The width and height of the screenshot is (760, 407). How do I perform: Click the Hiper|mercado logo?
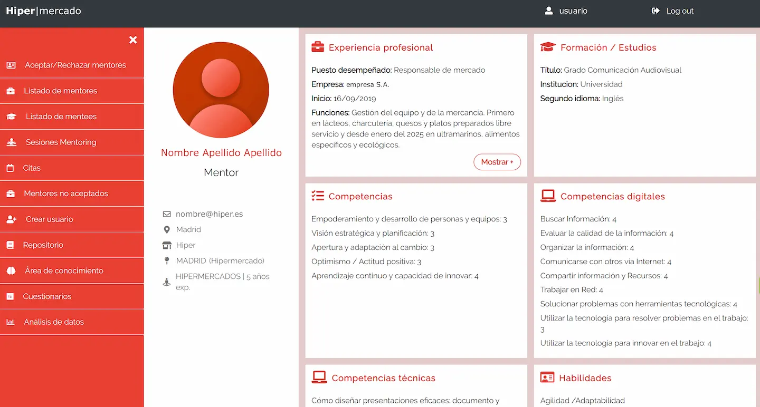point(43,11)
